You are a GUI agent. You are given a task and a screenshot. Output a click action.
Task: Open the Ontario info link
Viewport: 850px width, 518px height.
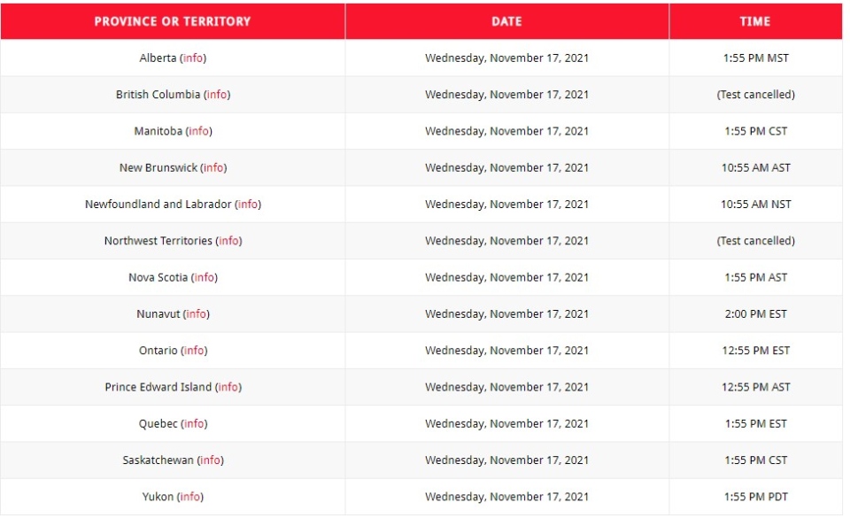(x=194, y=351)
